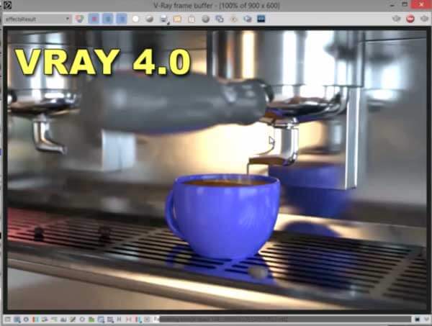Enable stereo red/cyan view
The image size is (432, 326).
click(x=138, y=320)
